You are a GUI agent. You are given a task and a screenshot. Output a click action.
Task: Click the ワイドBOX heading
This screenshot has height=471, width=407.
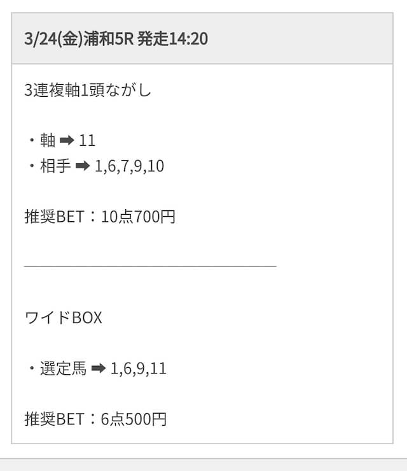tap(63, 317)
